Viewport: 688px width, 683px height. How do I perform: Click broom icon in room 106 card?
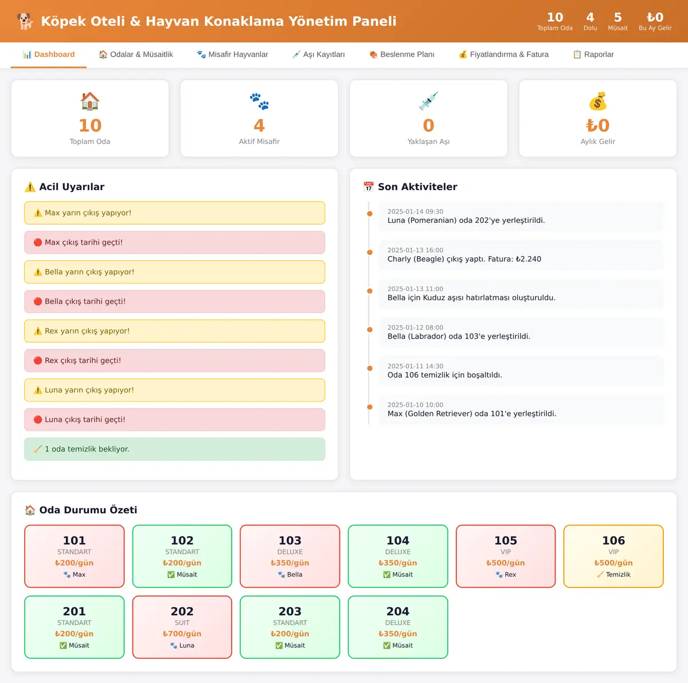click(x=600, y=575)
